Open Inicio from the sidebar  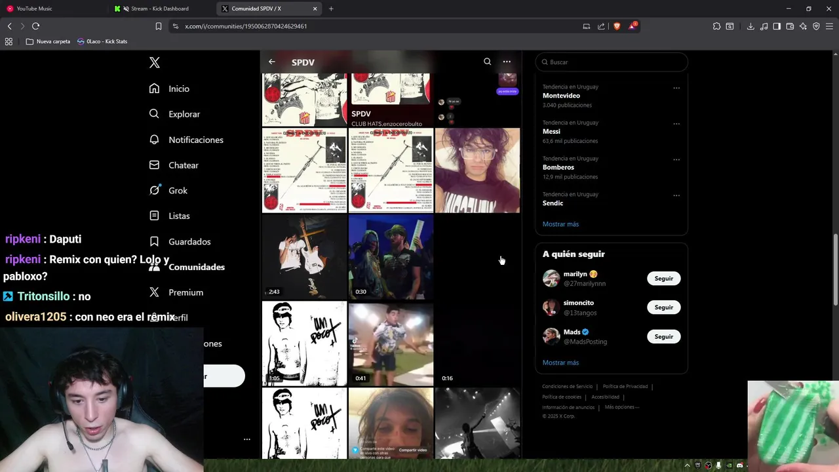(x=169, y=88)
